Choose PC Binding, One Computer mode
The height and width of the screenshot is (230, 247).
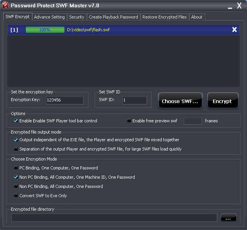(16, 168)
